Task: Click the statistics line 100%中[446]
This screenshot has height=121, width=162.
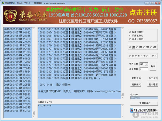Action: [54, 85]
